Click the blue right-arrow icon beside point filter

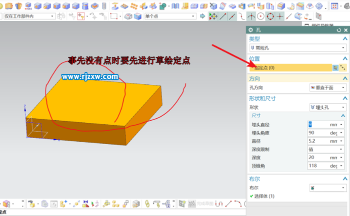pyautogui.click(x=202, y=16)
